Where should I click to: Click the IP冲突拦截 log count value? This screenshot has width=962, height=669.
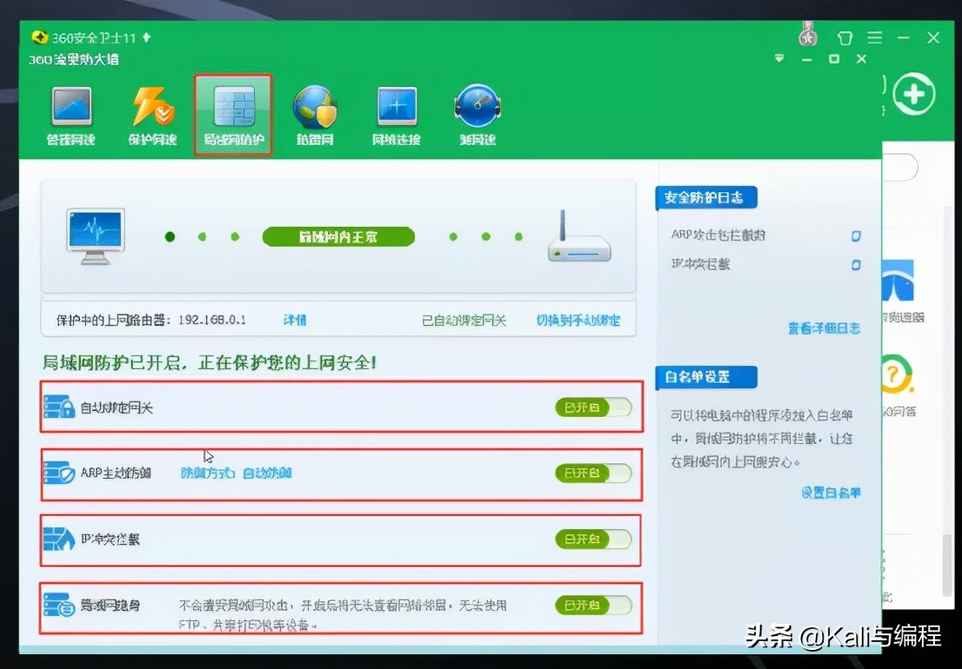point(856,265)
